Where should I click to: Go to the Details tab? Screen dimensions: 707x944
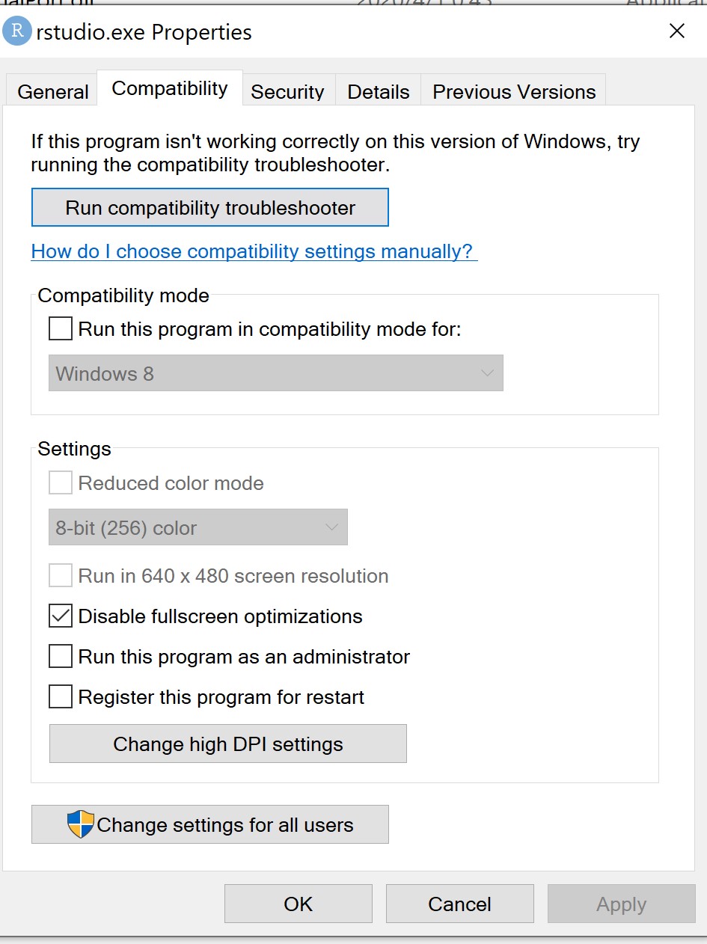(x=378, y=91)
